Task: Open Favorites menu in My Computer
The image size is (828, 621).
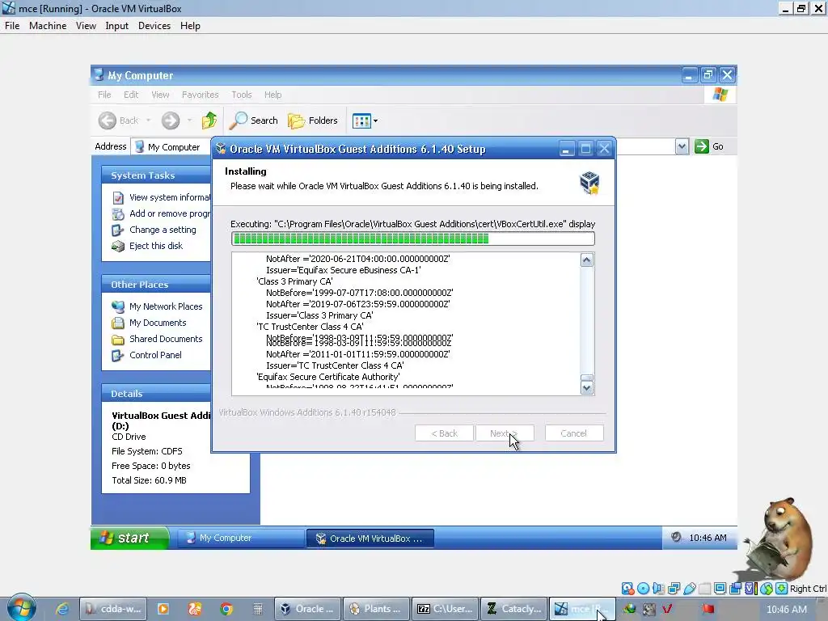Action: (201, 95)
